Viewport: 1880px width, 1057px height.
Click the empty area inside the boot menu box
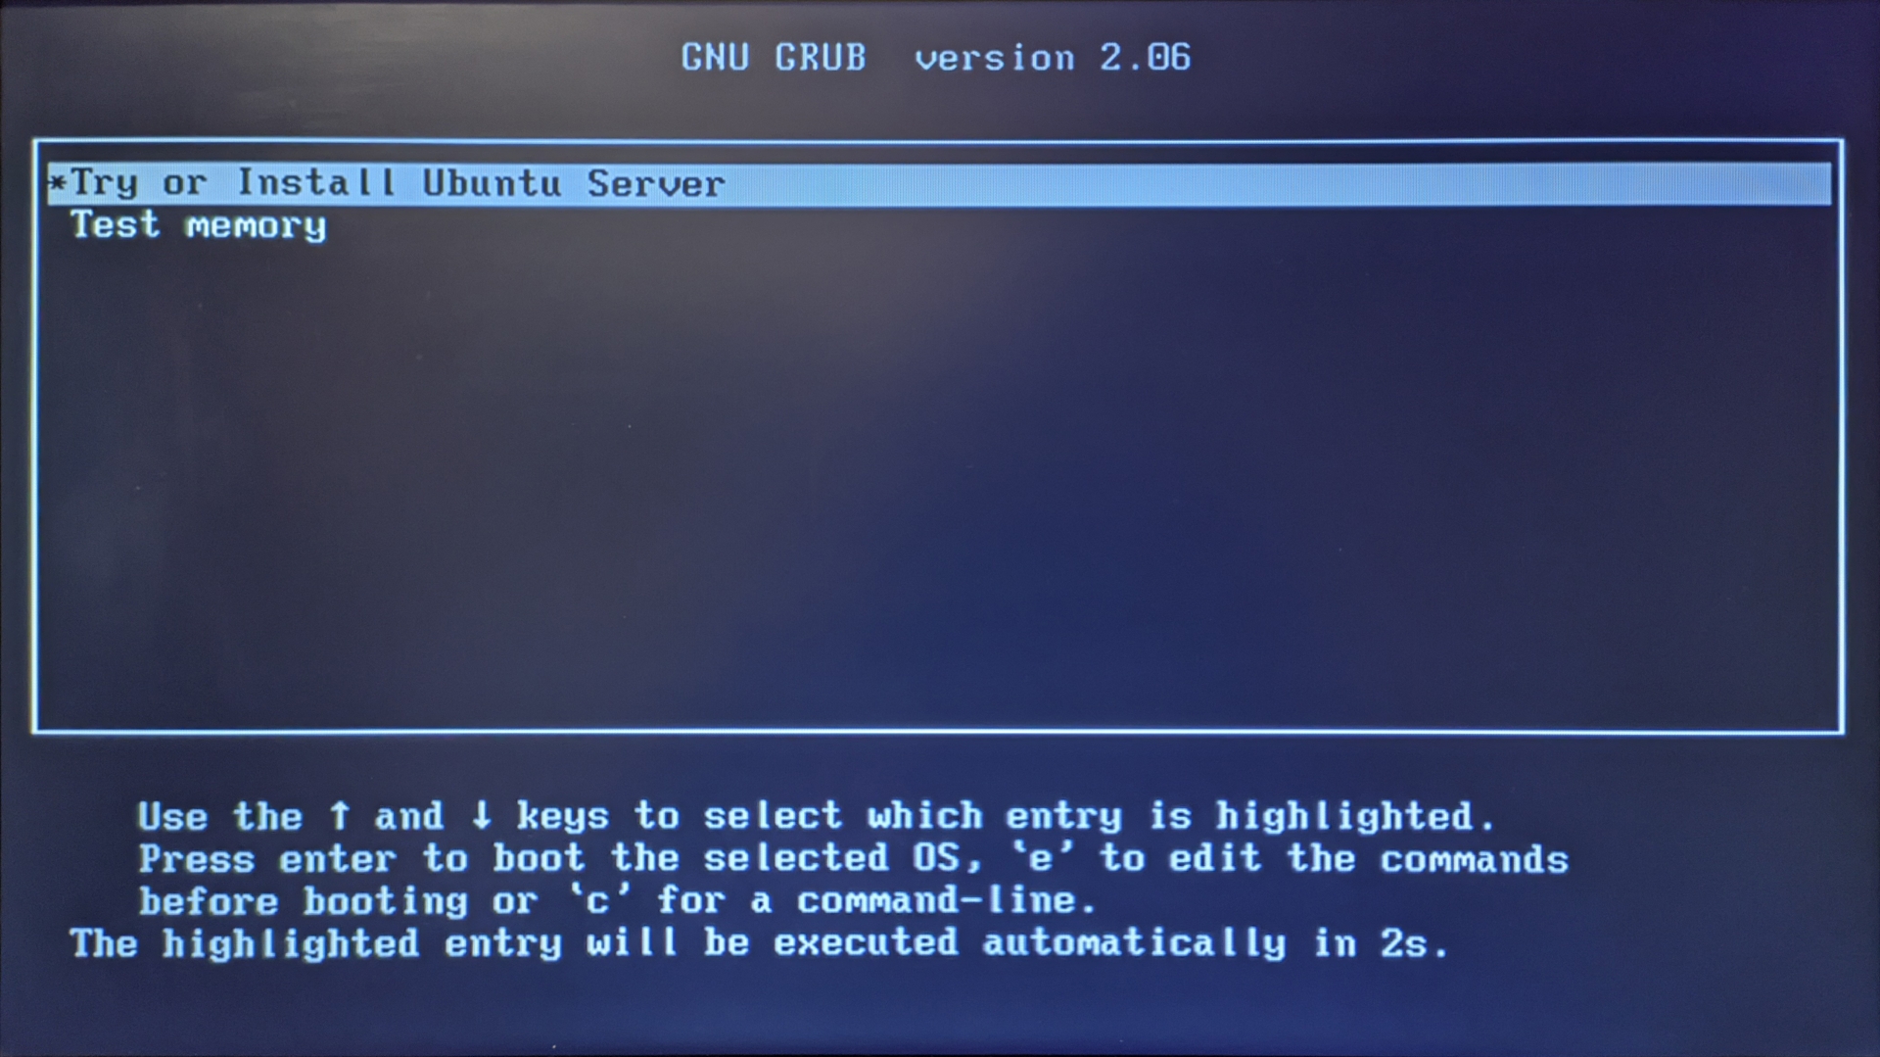pyautogui.click(x=939, y=480)
